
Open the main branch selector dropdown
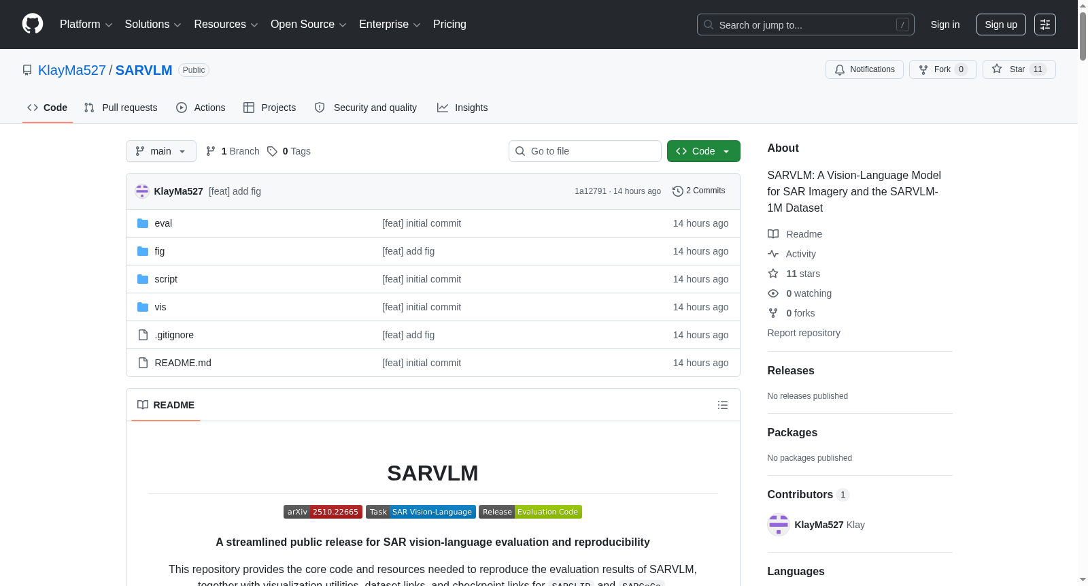[x=161, y=151]
